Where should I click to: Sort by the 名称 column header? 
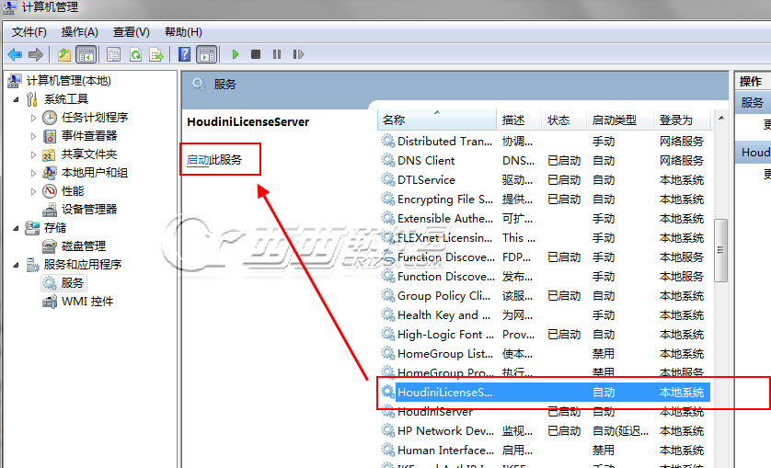pos(437,120)
